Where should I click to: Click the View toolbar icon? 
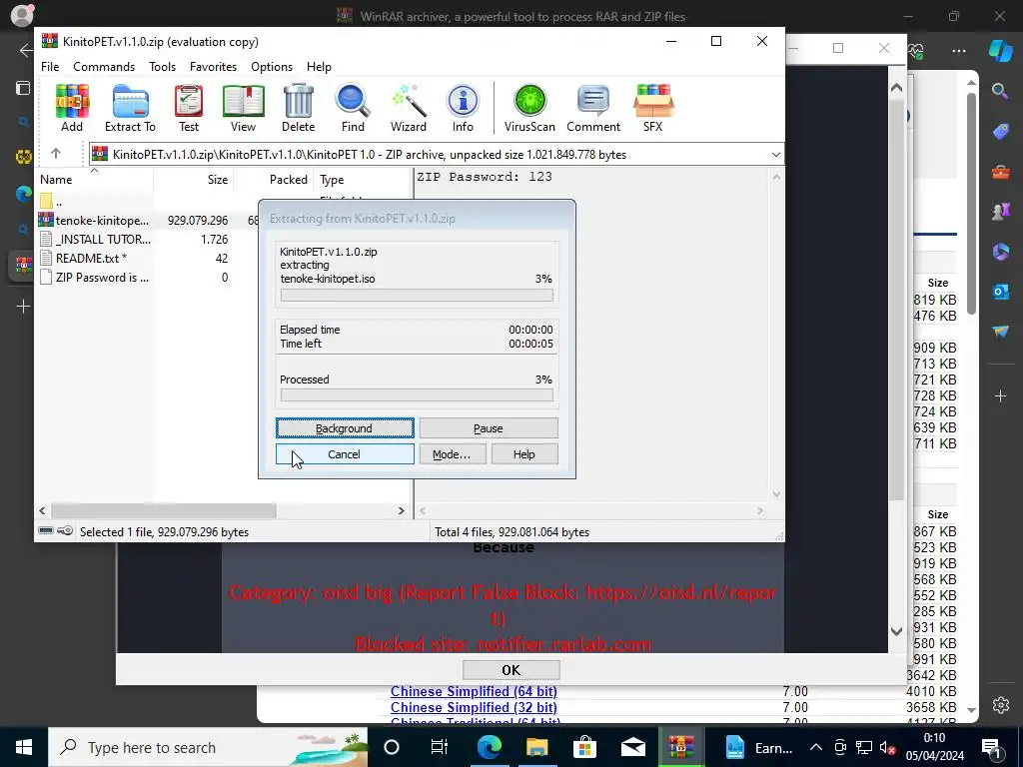pos(243,108)
